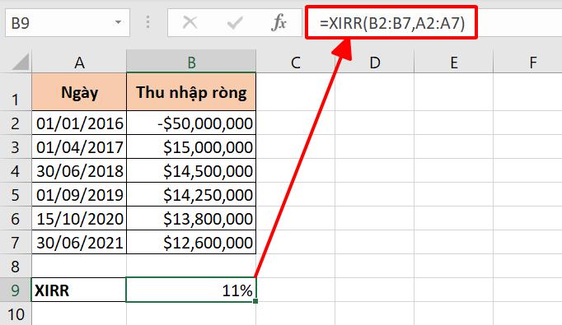
Task: Select cell with date 01/01/2016
Action: click(79, 123)
